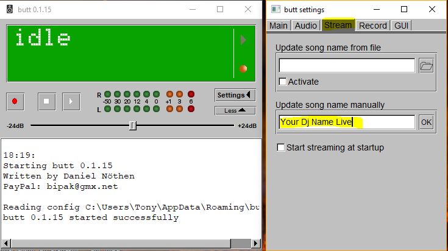448x251 pixels.
Task: Enable the Activate checkbox
Action: pos(283,82)
